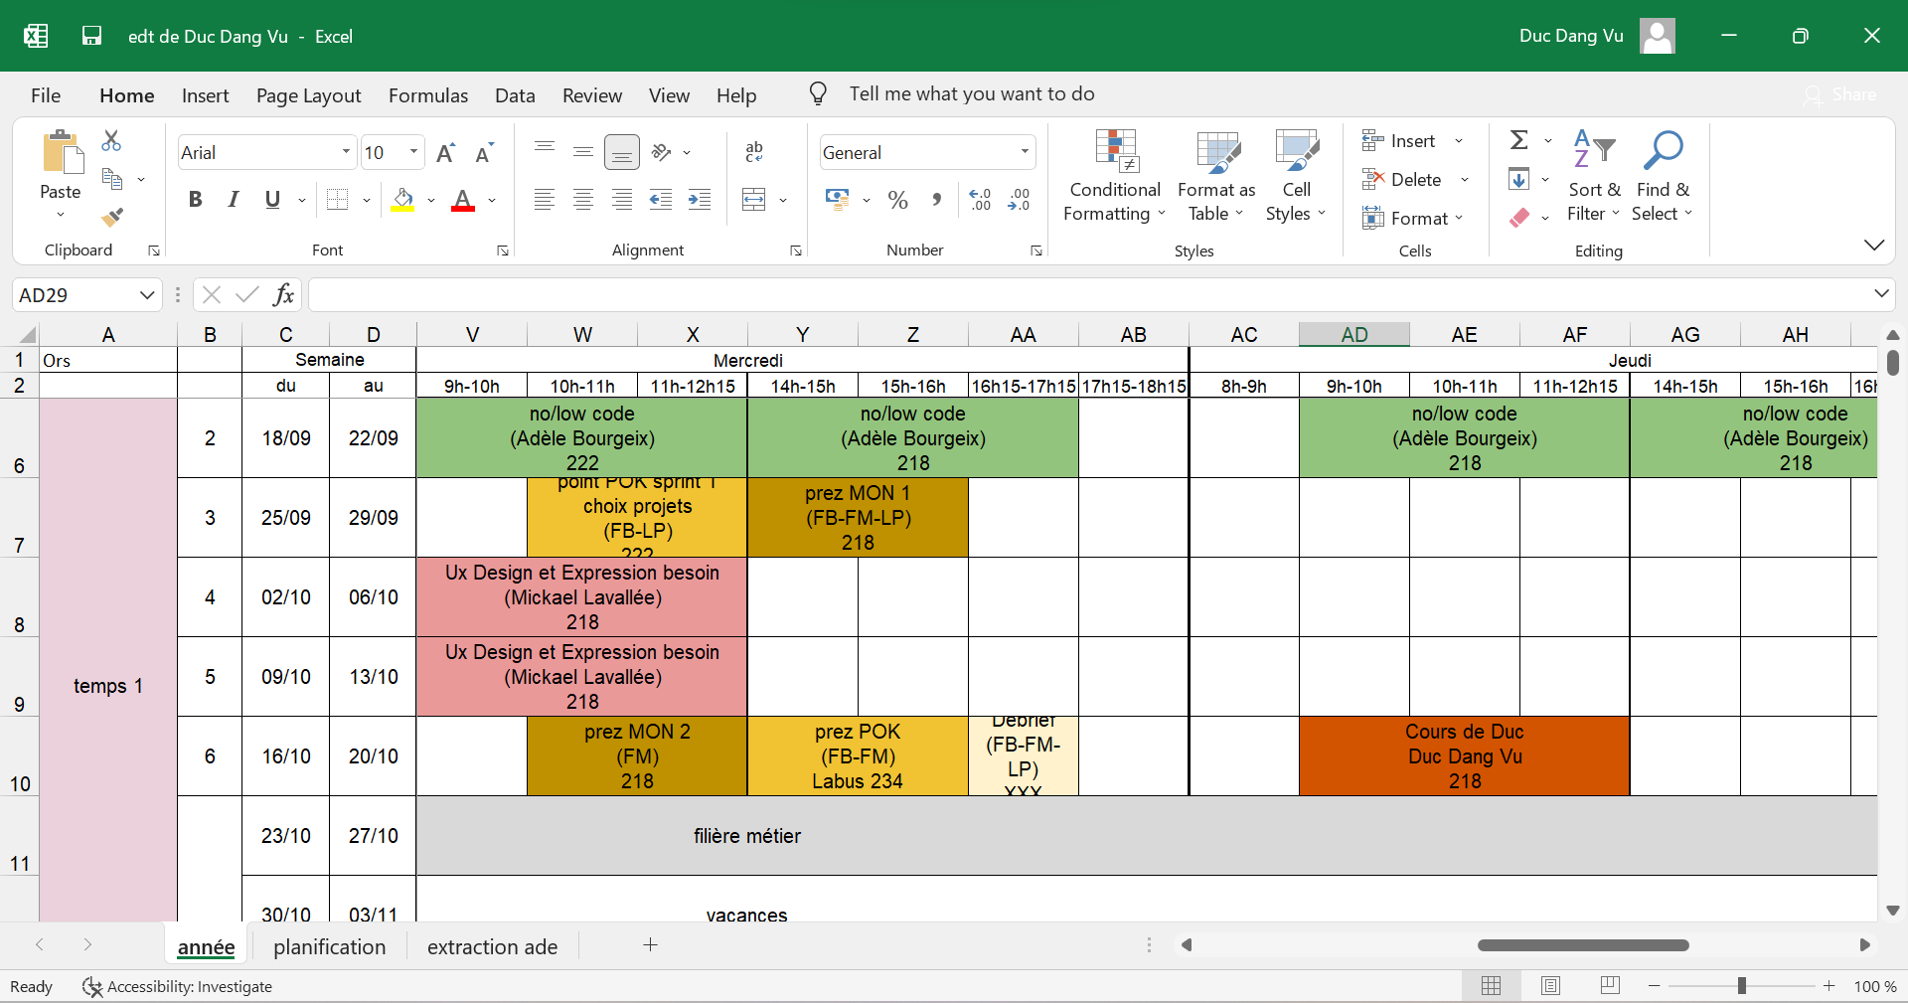
Task: Open the font size 10 dropdown
Action: pos(413,152)
